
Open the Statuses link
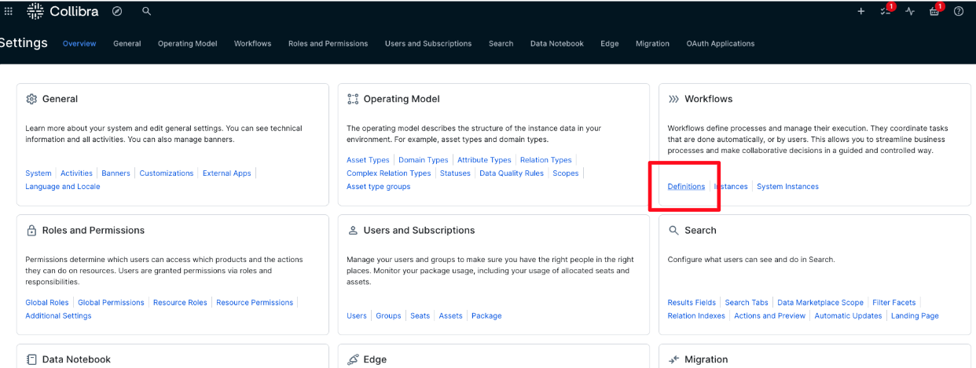(x=455, y=173)
